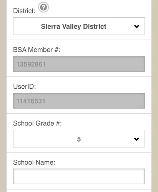Click the District: label
The width and height of the screenshot is (158, 192).
[x=24, y=11]
